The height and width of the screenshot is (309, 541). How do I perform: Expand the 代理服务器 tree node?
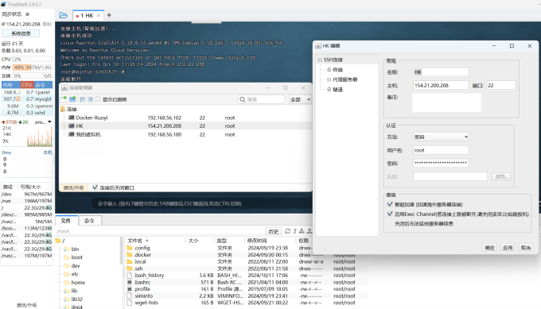(x=329, y=79)
